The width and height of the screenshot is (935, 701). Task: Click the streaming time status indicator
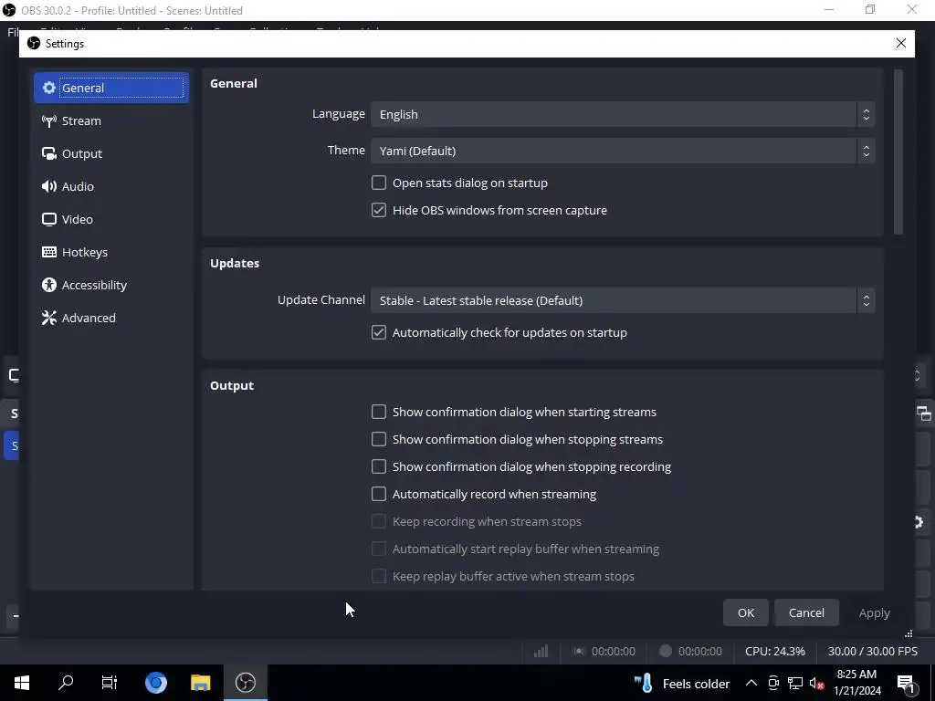coord(604,651)
